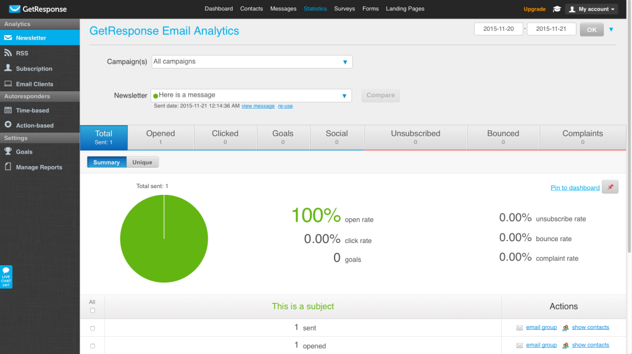
Task: Click the user icon in My account
Action: [x=572, y=9]
